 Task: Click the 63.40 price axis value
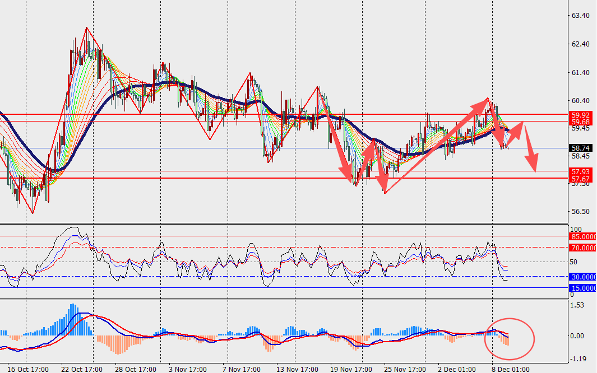tap(580, 16)
